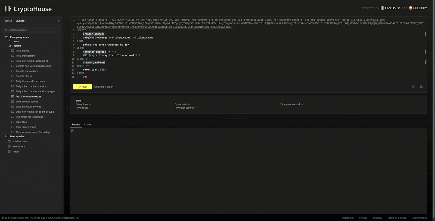
Task: Open the Privacy link in footer
Action: tap(363, 218)
